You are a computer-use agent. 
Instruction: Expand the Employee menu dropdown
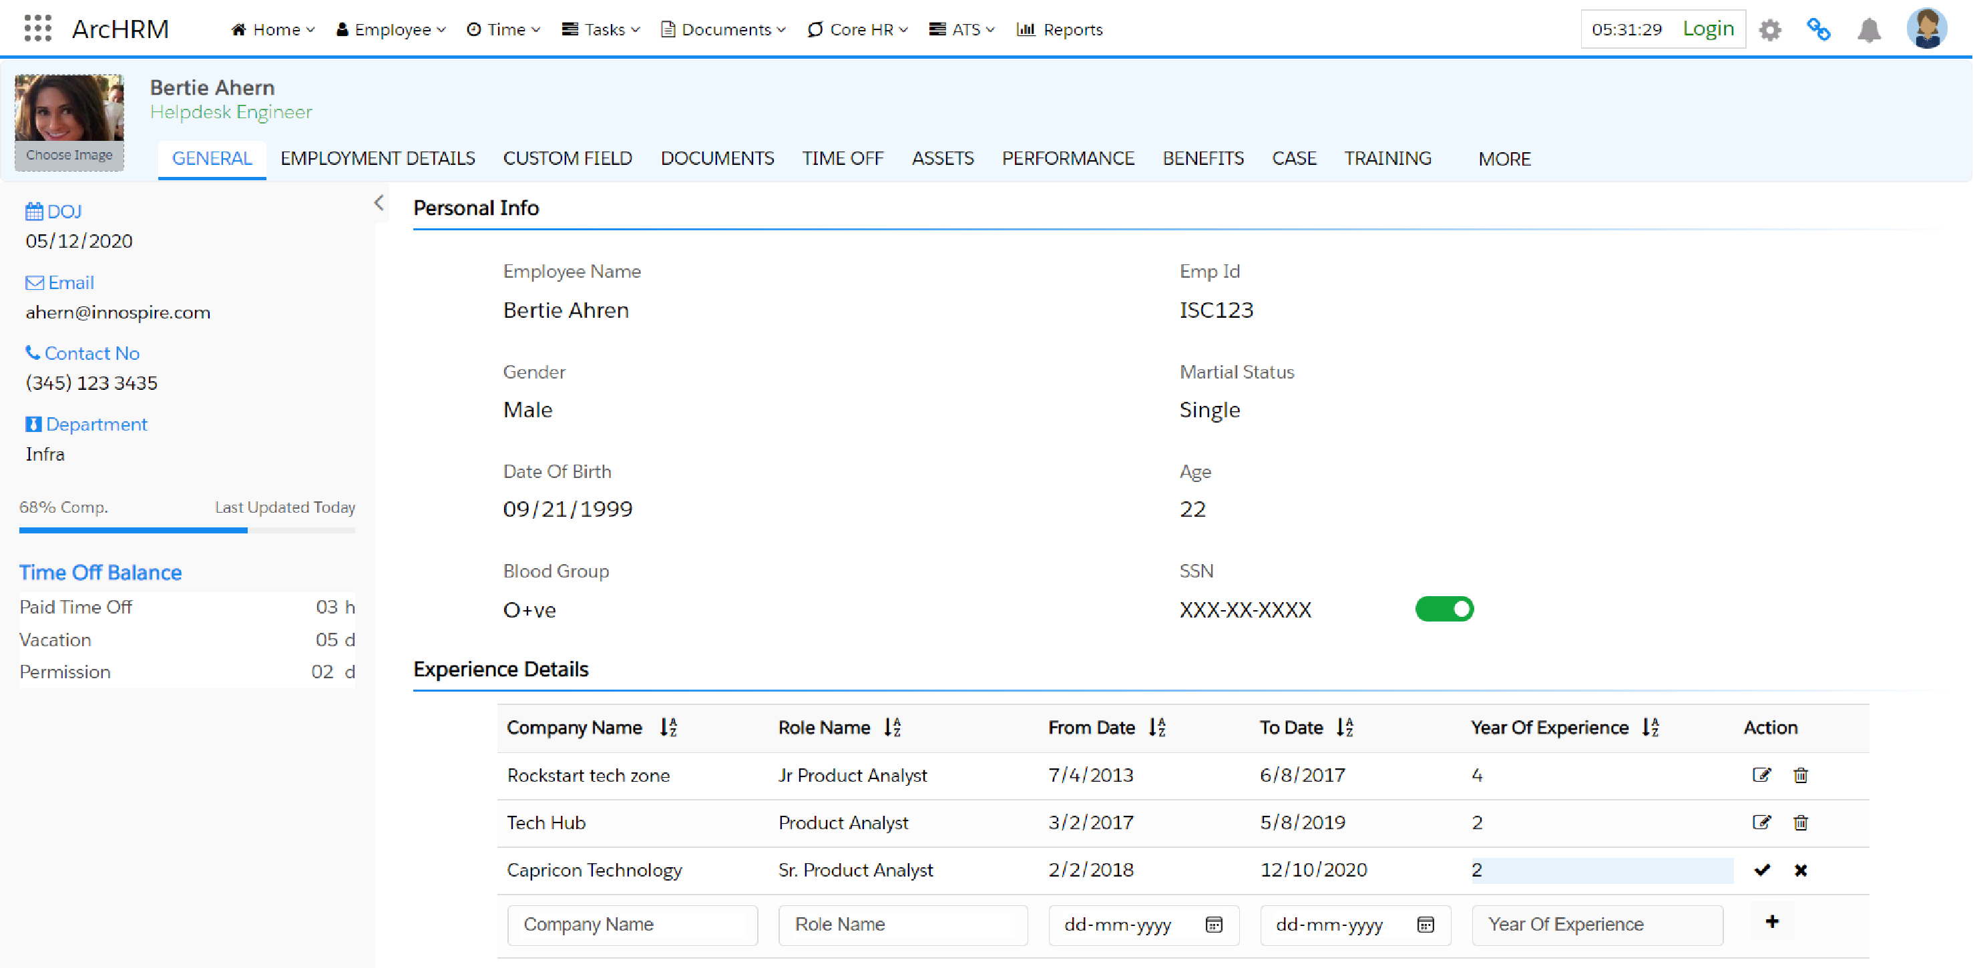391,29
